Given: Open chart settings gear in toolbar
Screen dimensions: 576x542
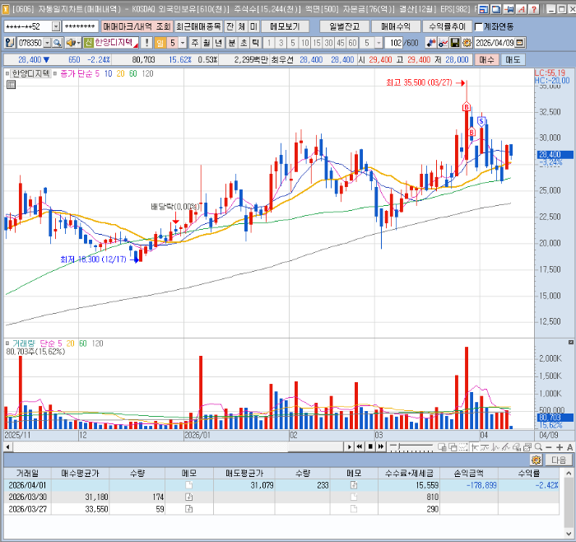Looking at the screenshot, I should [x=467, y=43].
